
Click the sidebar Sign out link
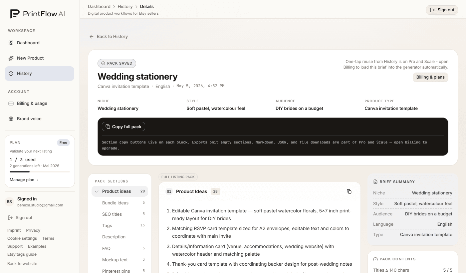[20, 218]
